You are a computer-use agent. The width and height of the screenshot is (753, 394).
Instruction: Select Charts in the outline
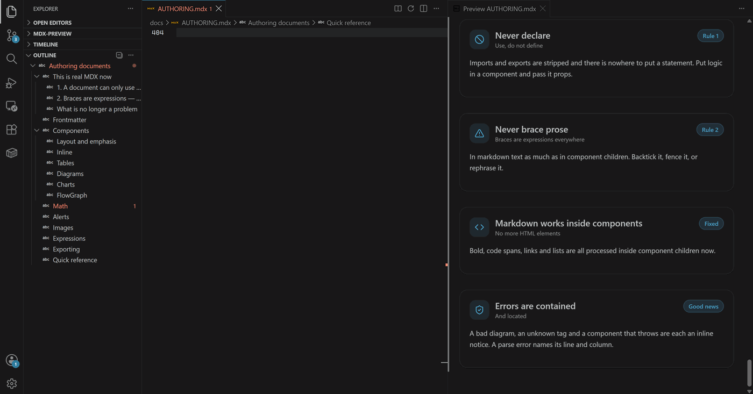click(x=66, y=184)
